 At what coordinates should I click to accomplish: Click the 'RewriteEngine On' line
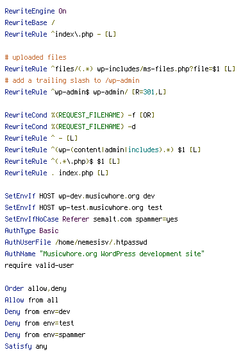pos(35,11)
